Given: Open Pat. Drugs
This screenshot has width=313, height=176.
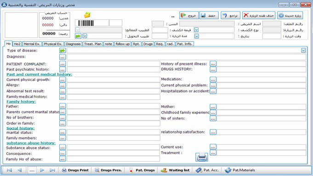Looking at the screenshot, I should click(x=142, y=170).
